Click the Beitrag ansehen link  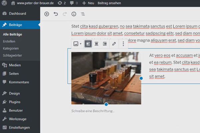click(x=109, y=3)
